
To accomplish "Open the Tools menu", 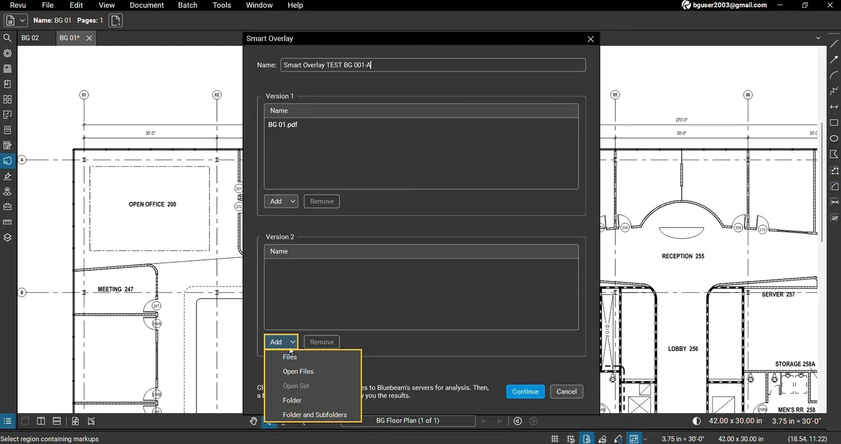I will coord(222,5).
